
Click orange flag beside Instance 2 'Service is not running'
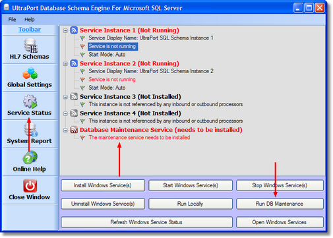pos(82,80)
